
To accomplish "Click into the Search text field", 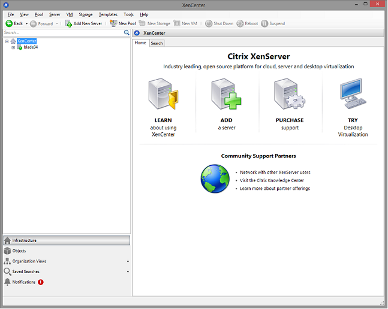I will tap(63, 32).
